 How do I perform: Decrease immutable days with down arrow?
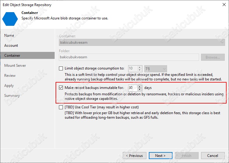coord(140,89)
